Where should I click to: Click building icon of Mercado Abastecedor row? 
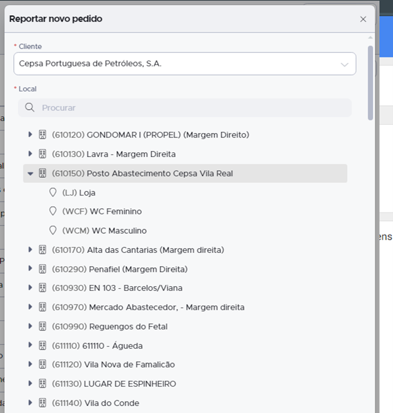(42, 307)
